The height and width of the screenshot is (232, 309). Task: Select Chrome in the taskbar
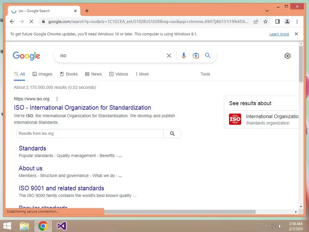[43, 226]
